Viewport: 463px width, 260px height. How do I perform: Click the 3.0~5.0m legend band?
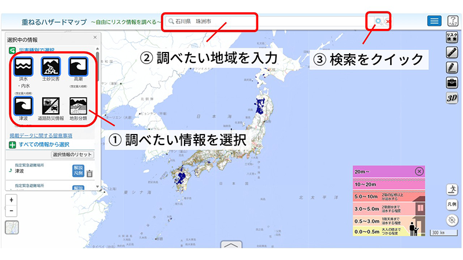coord(389,209)
